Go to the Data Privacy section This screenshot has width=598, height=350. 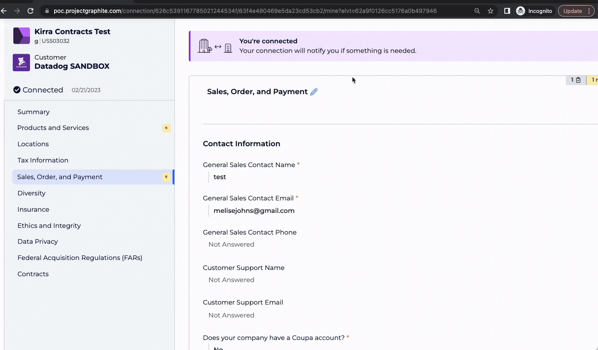pos(37,241)
